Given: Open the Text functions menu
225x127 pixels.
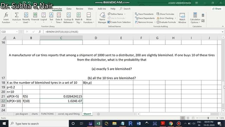Looking at the screenshot, I should coord(51,18).
